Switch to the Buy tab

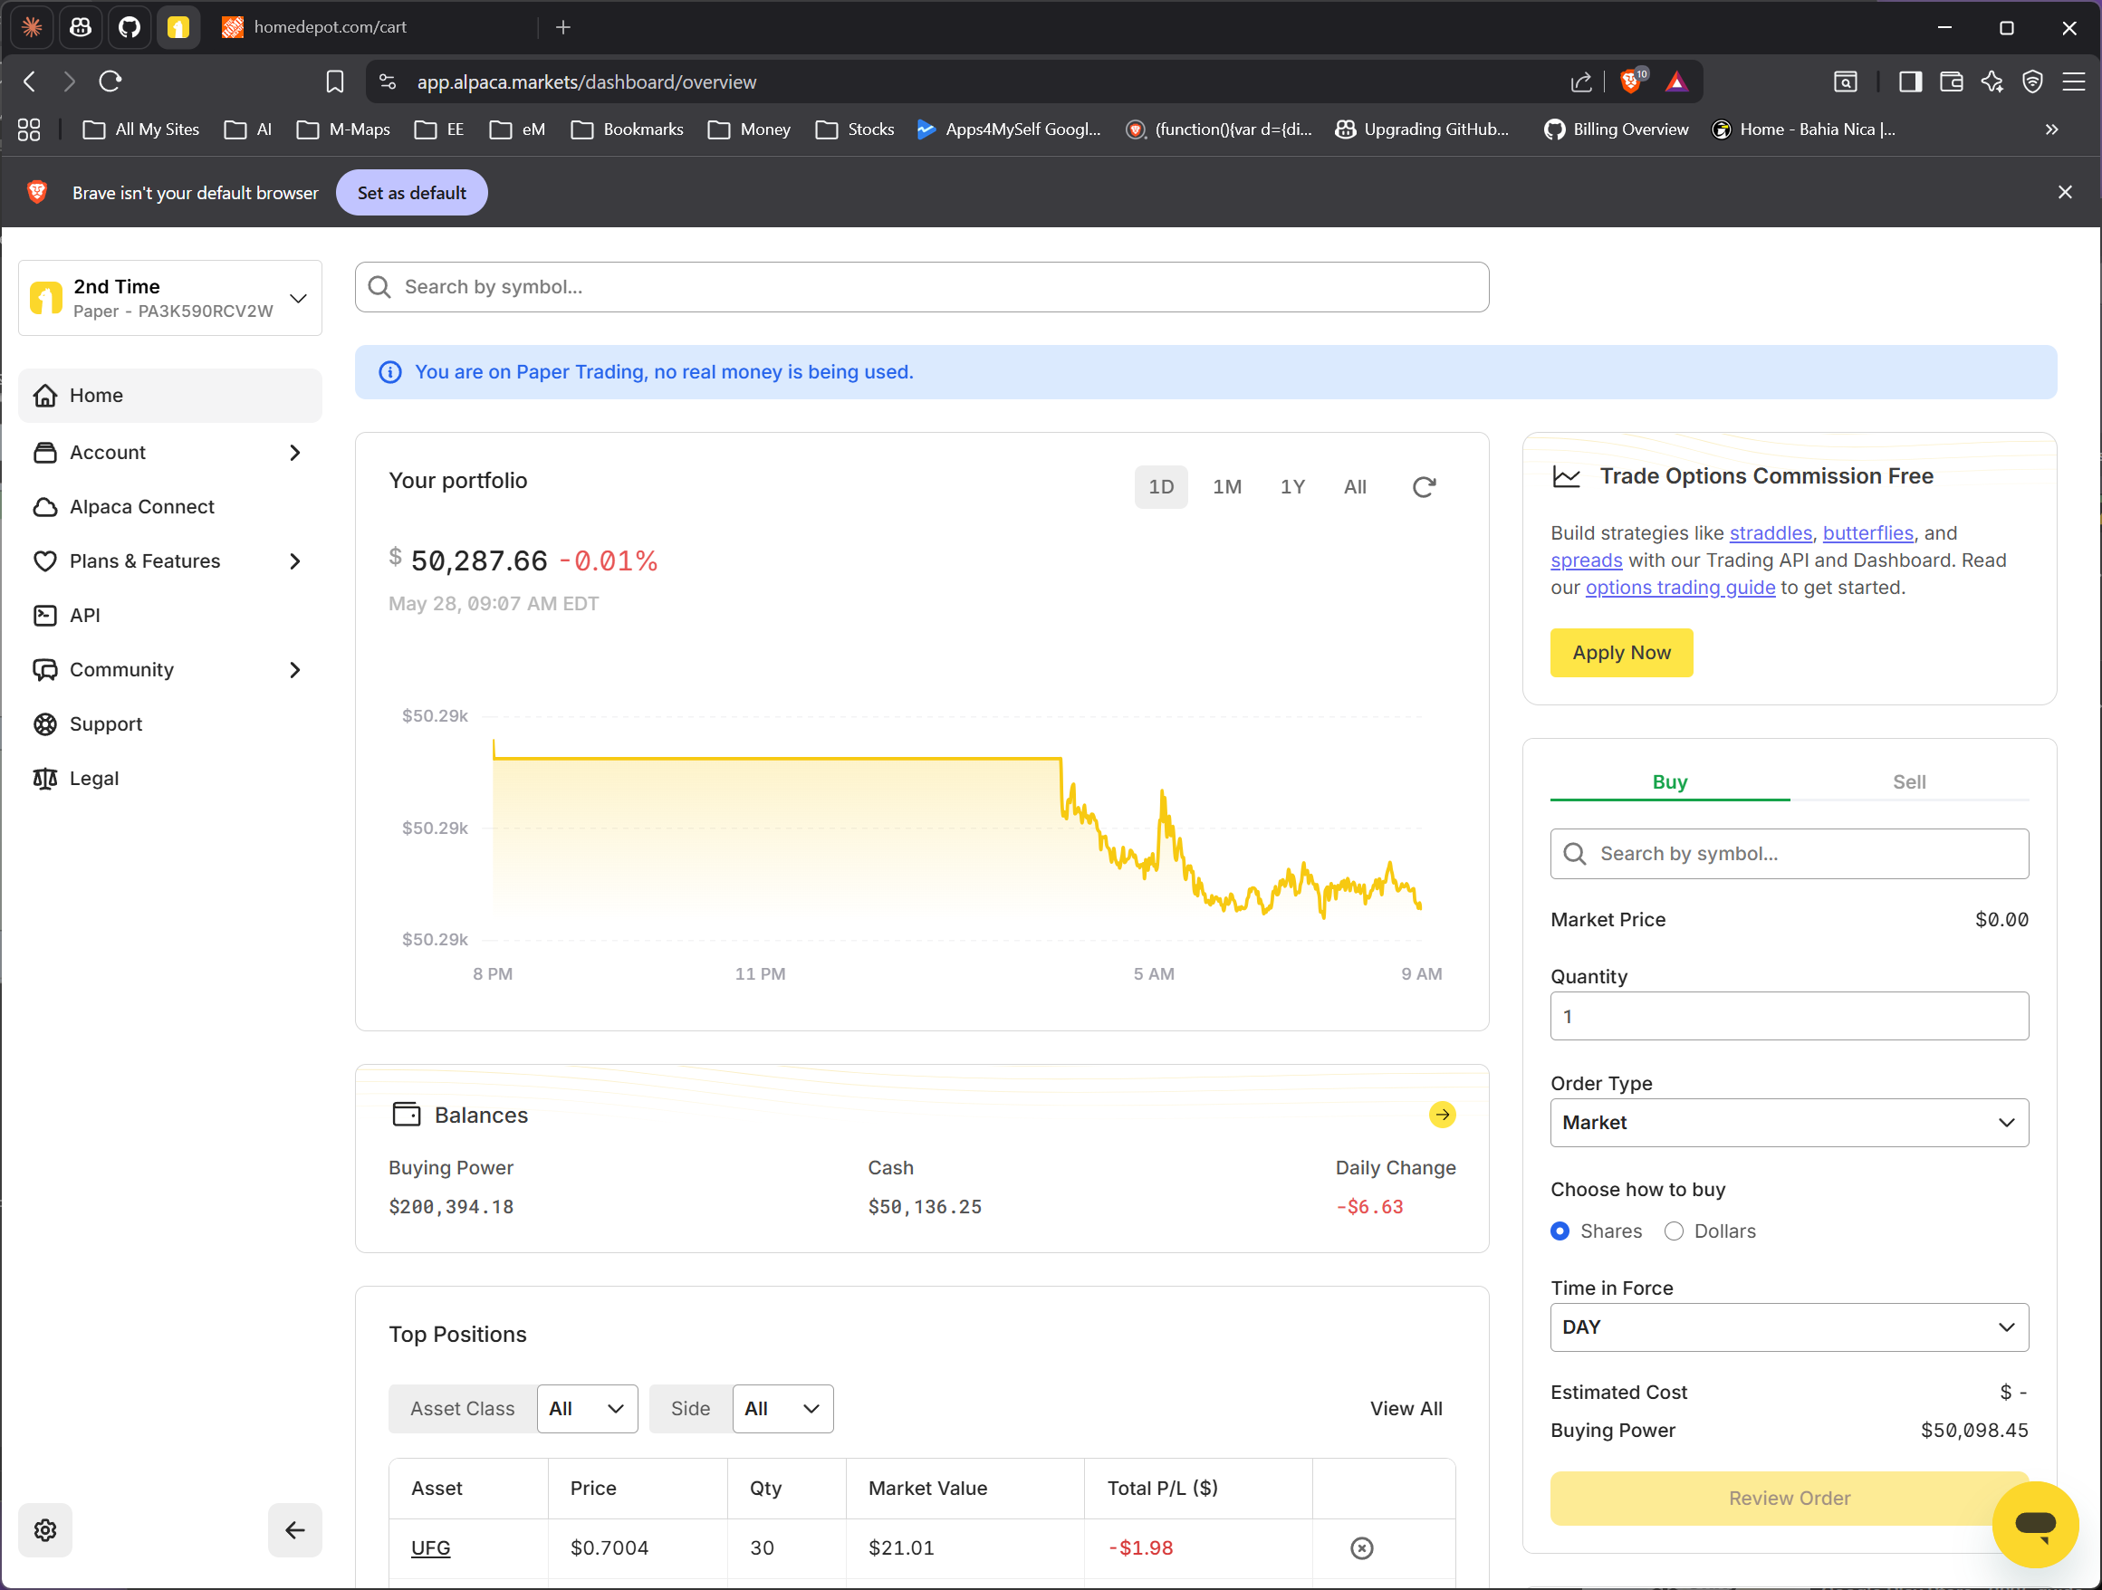tap(1670, 781)
